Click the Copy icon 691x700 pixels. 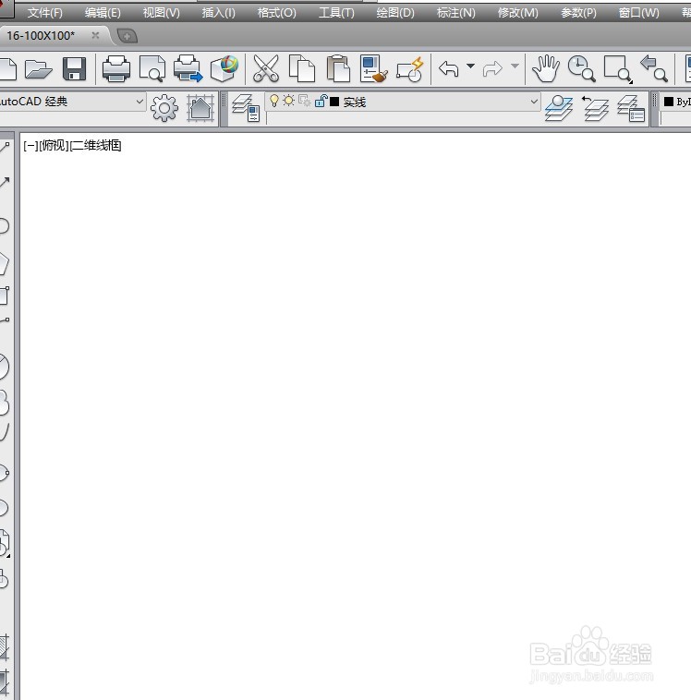coord(302,68)
